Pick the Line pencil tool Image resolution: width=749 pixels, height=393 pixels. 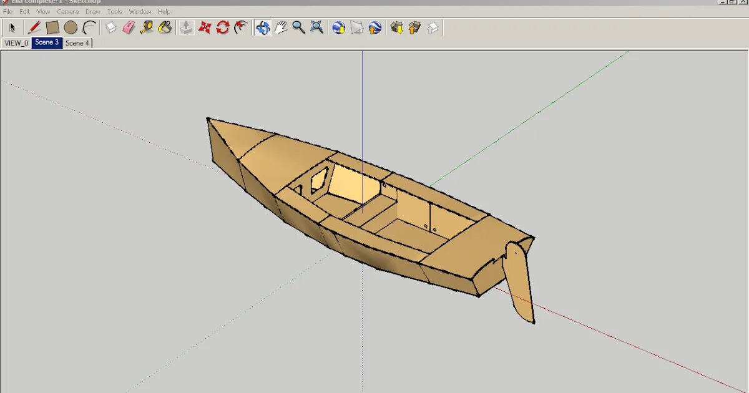click(x=34, y=27)
